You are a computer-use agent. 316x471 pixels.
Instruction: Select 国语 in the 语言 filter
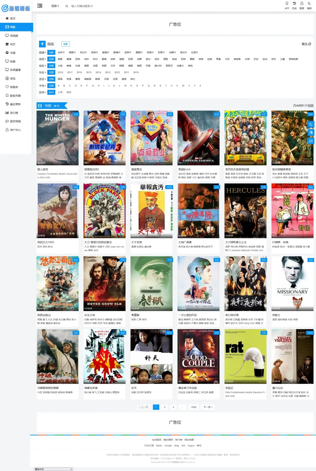pos(60,79)
